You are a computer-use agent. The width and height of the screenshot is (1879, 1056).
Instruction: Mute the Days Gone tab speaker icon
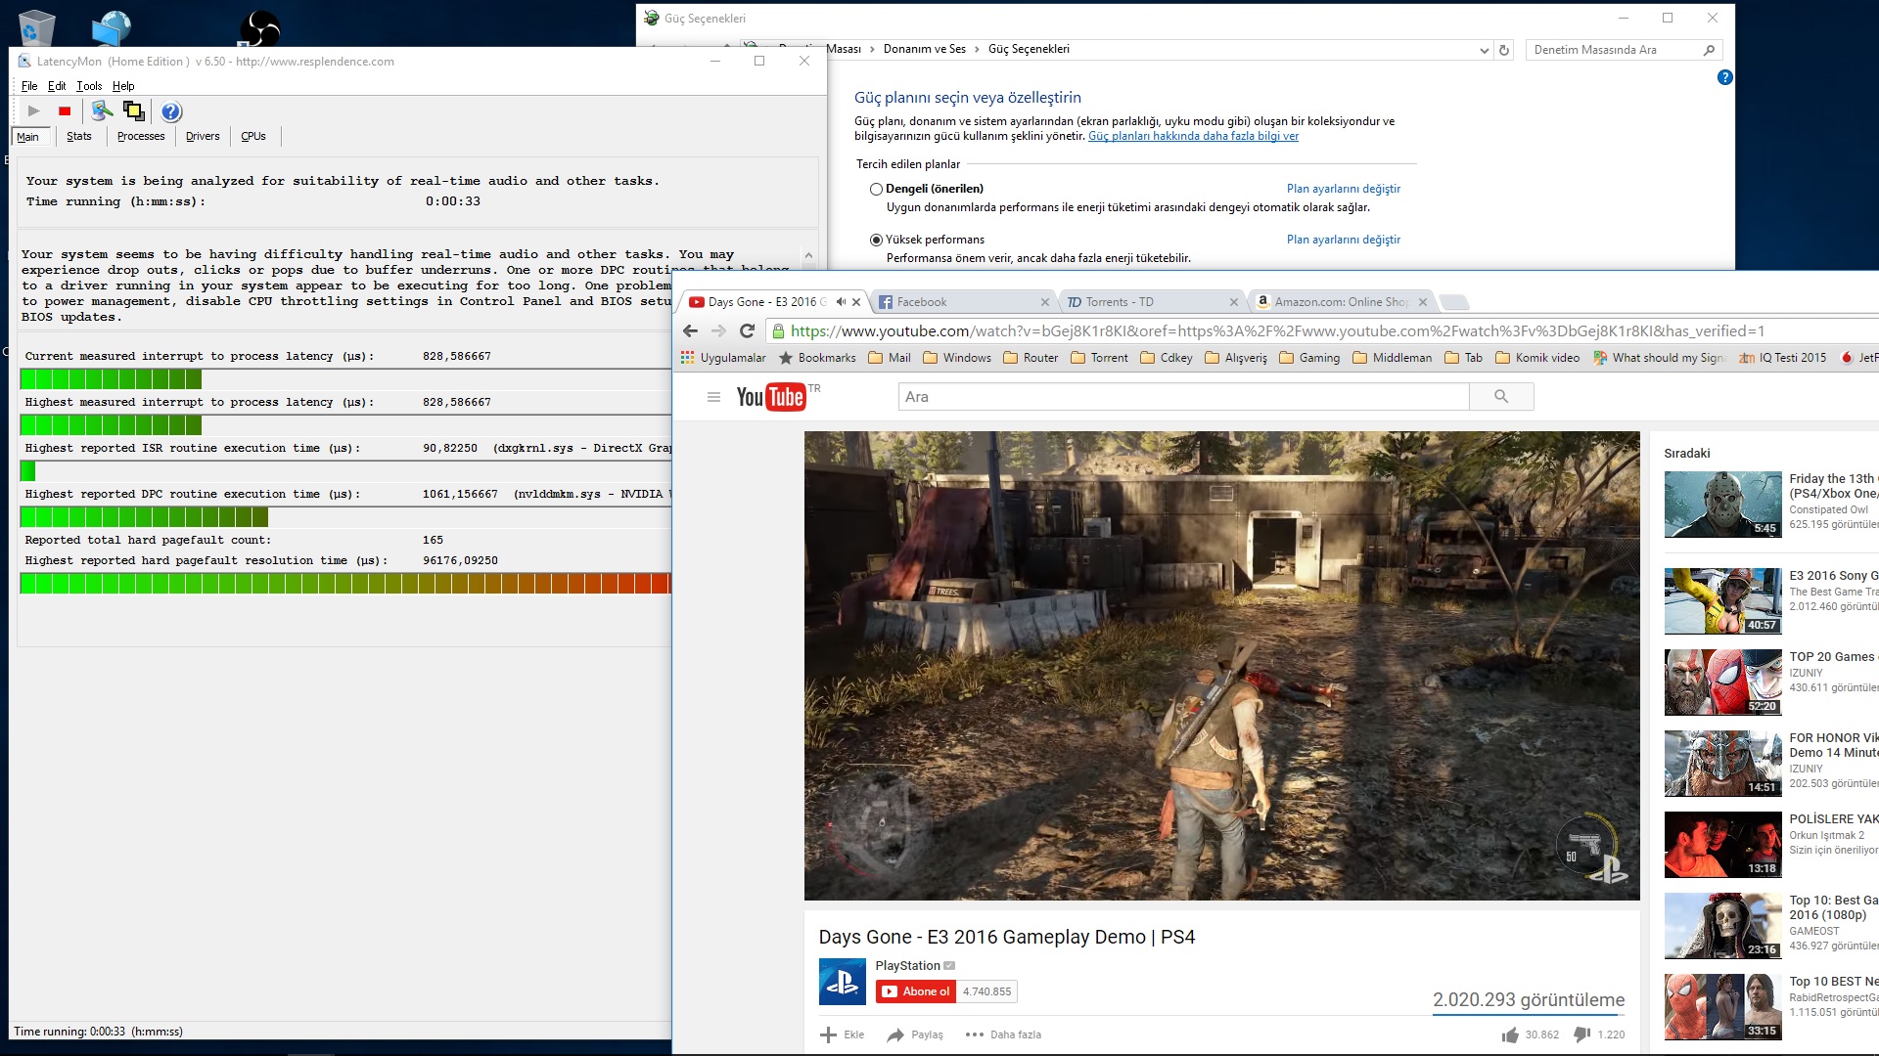point(840,302)
